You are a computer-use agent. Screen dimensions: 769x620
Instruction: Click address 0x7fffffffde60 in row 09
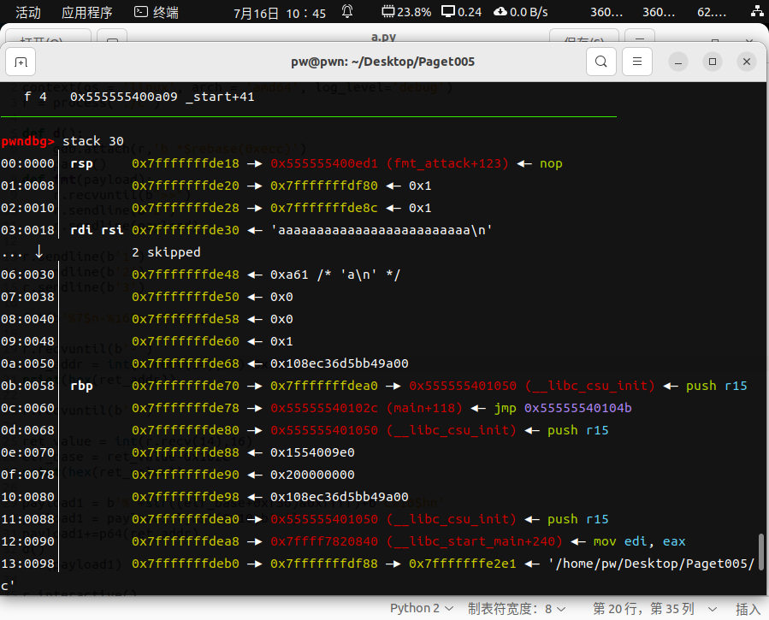pos(186,341)
